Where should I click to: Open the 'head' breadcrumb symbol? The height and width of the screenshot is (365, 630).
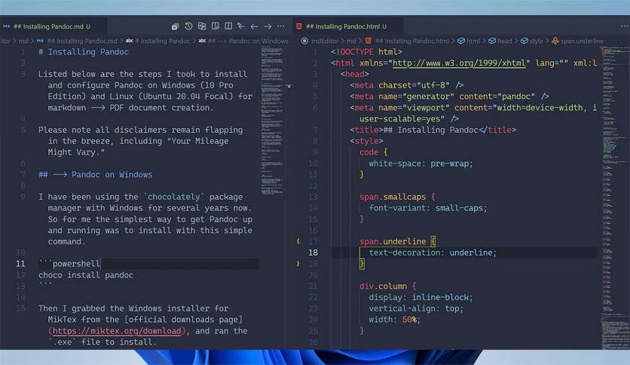point(505,41)
